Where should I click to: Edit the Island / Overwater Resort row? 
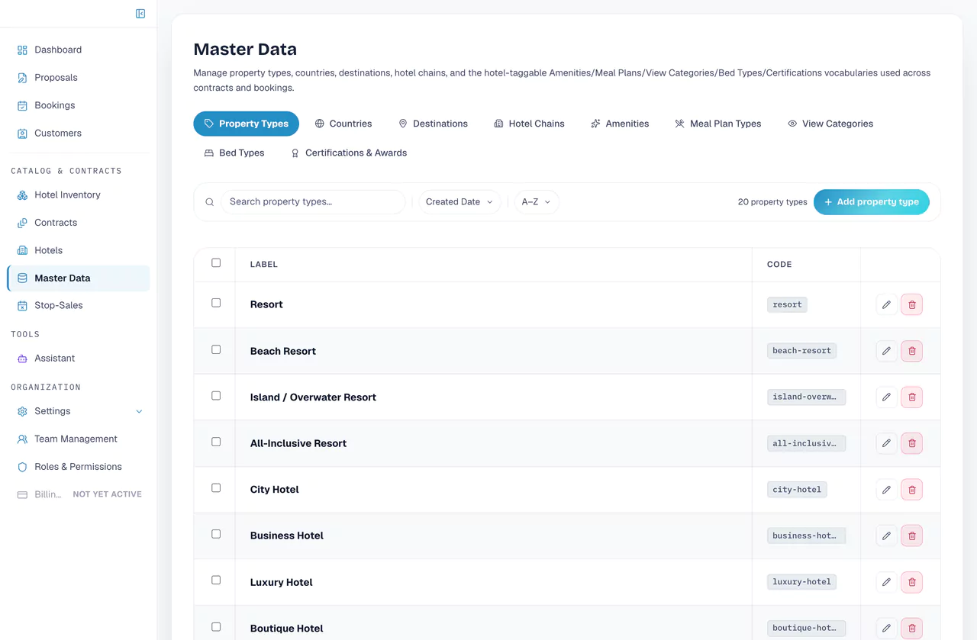886,397
